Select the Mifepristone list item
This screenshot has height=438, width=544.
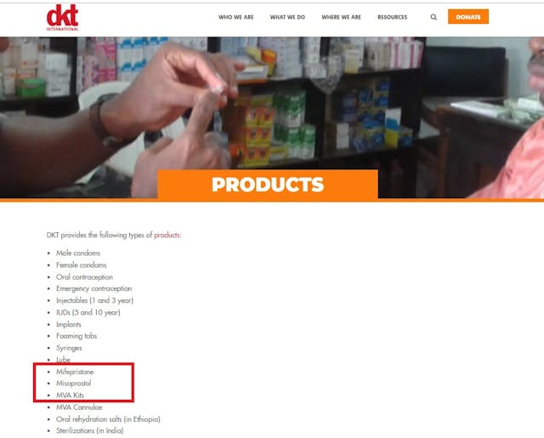pos(75,372)
